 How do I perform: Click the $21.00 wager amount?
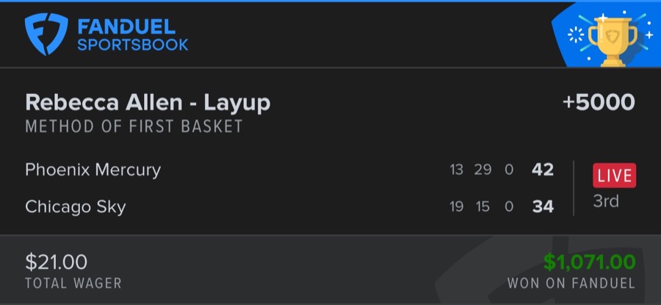point(56,262)
